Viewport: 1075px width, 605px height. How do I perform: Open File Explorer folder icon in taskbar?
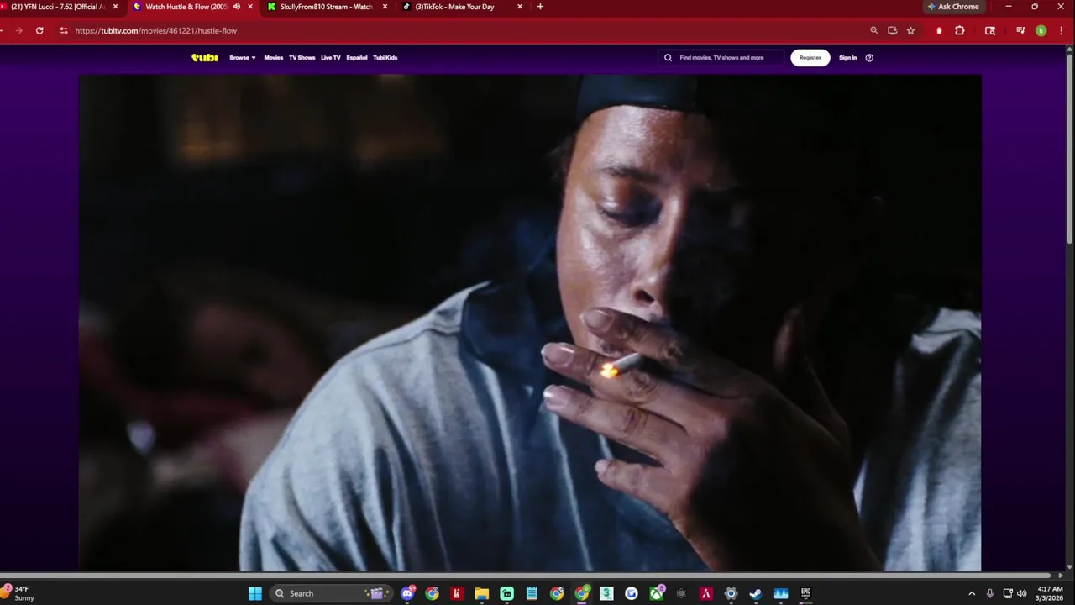[482, 593]
